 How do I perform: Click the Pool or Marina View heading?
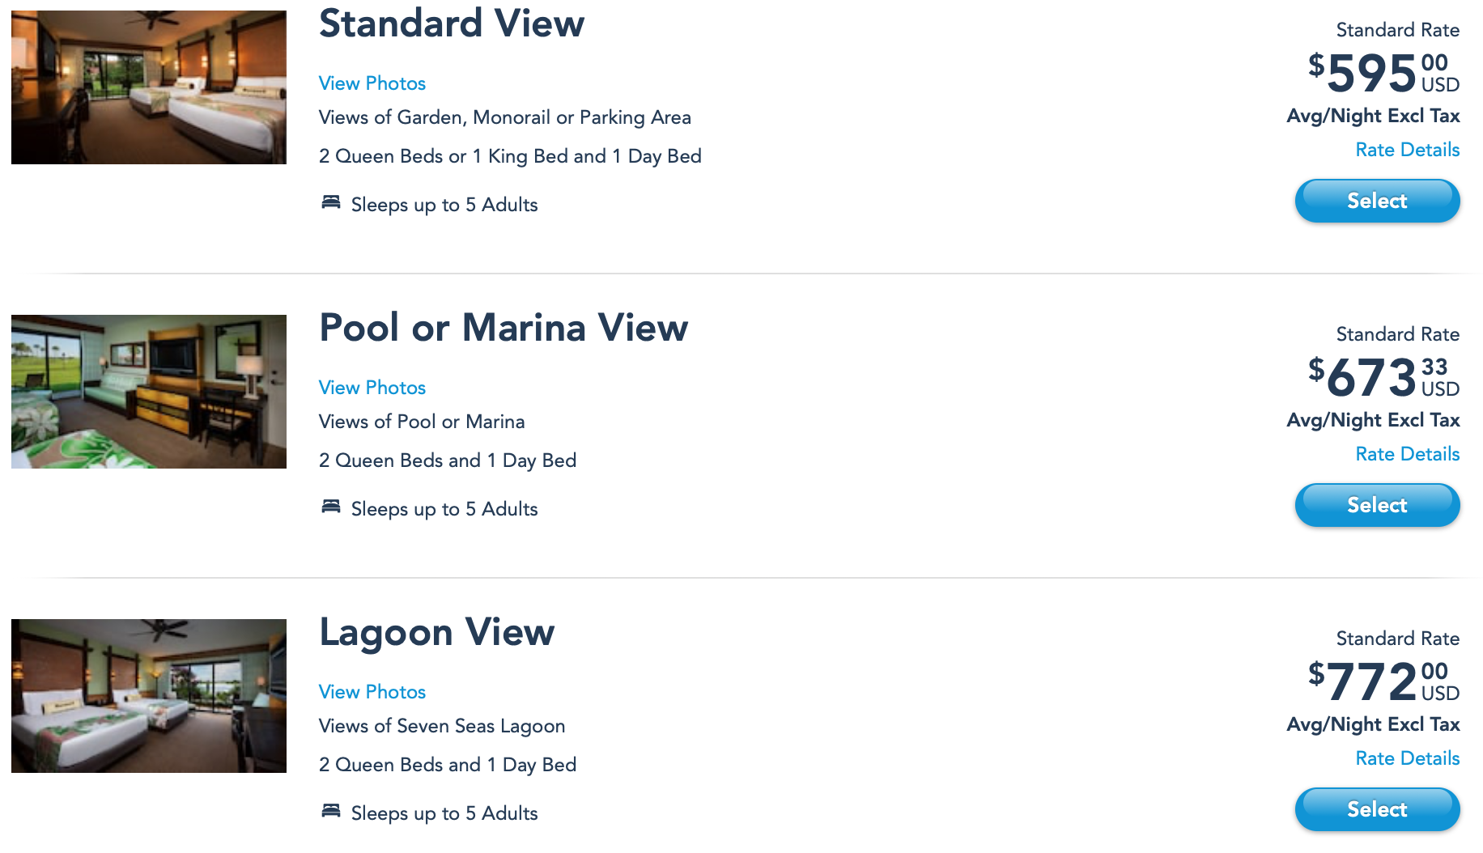pyautogui.click(x=503, y=328)
